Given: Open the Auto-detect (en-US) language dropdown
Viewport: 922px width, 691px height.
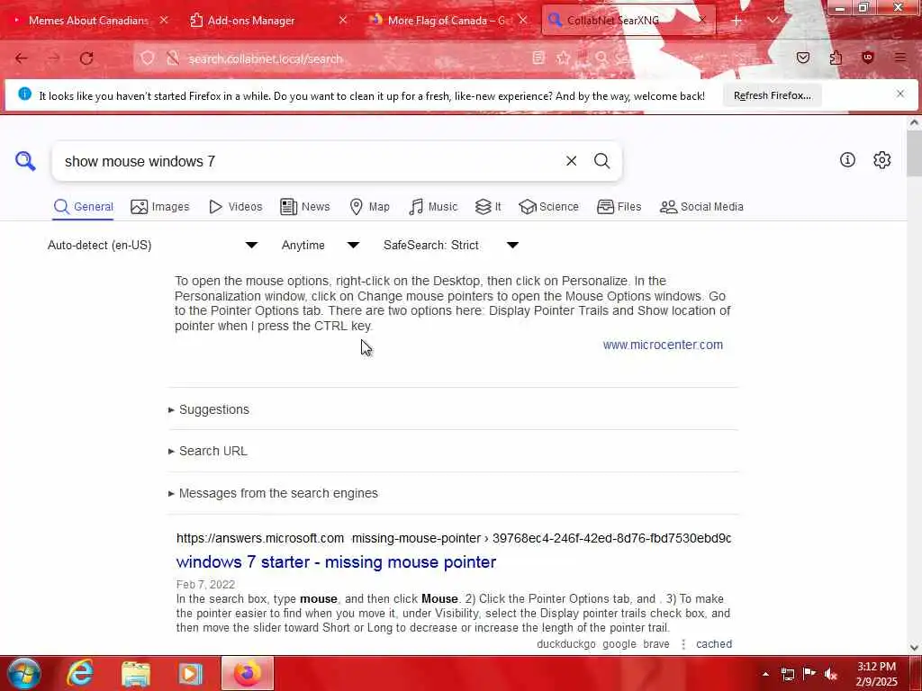Looking at the screenshot, I should coord(152,245).
